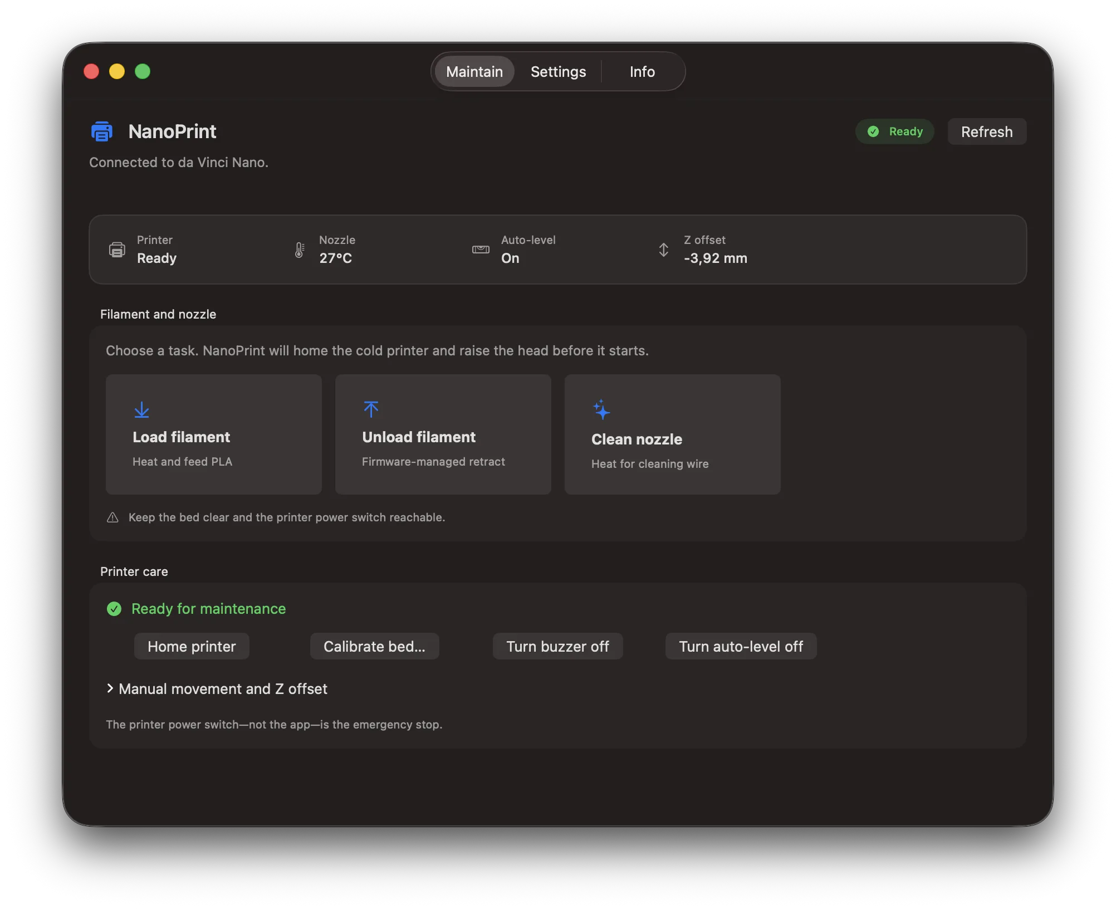Turn the buzzer off

coord(557,646)
